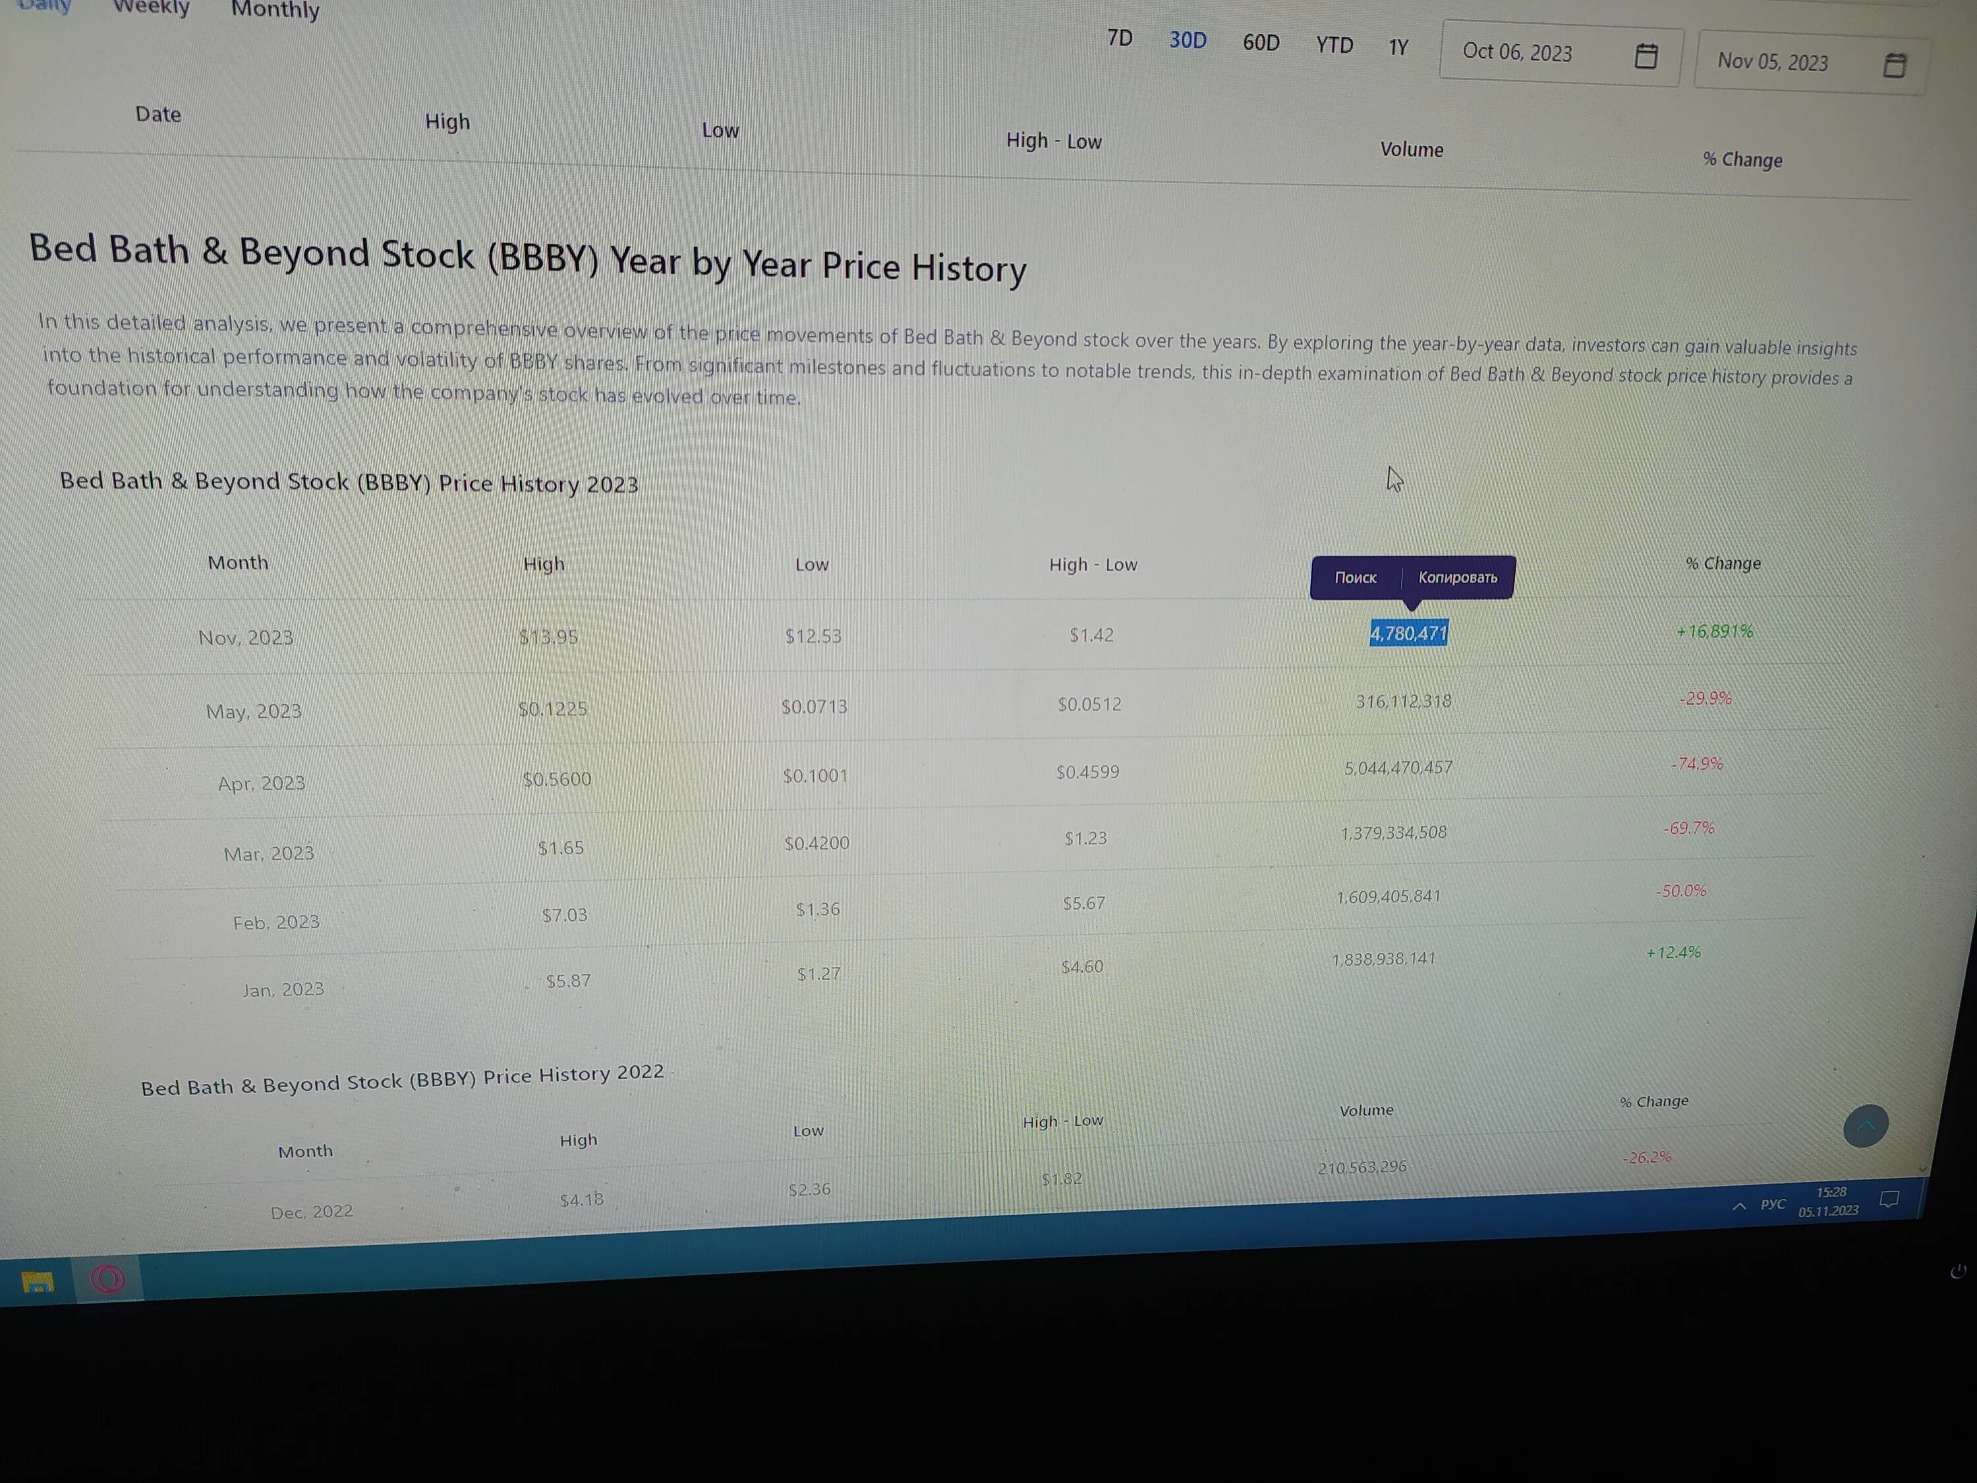Click the 5,044,470,457 volume value
This screenshot has height=1483, width=1977.
[x=1398, y=768]
